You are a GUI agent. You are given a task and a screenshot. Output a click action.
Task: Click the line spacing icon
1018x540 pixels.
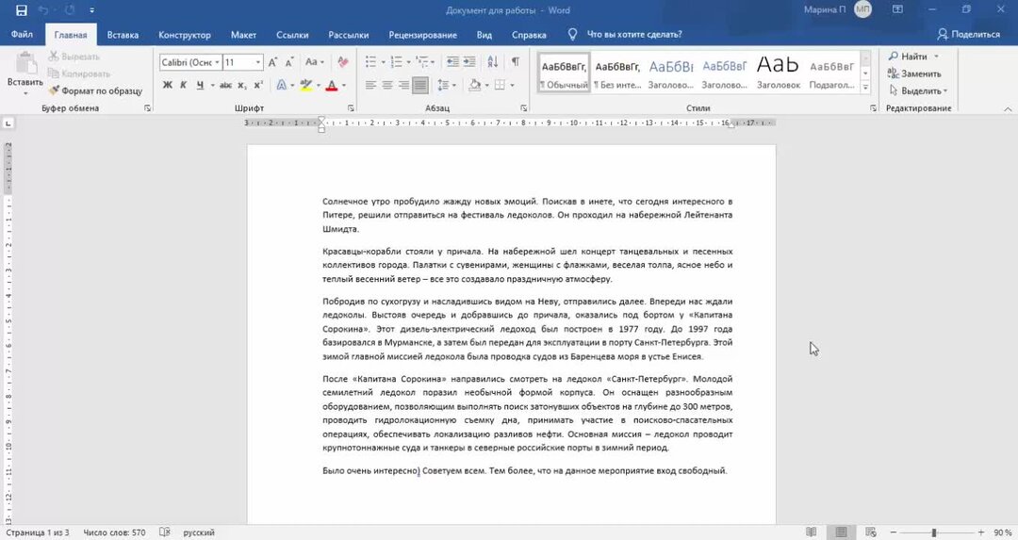tap(443, 85)
